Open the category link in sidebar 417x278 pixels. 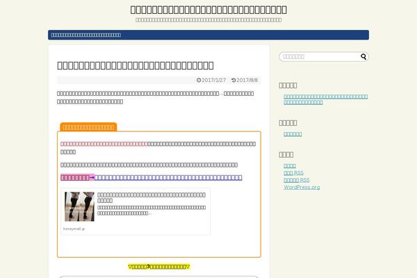[293, 134]
